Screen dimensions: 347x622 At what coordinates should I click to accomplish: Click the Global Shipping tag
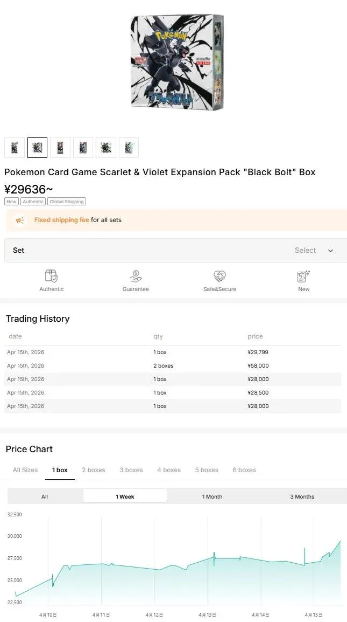coord(66,202)
